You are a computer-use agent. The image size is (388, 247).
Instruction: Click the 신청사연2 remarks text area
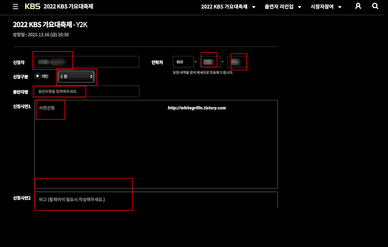click(x=156, y=200)
